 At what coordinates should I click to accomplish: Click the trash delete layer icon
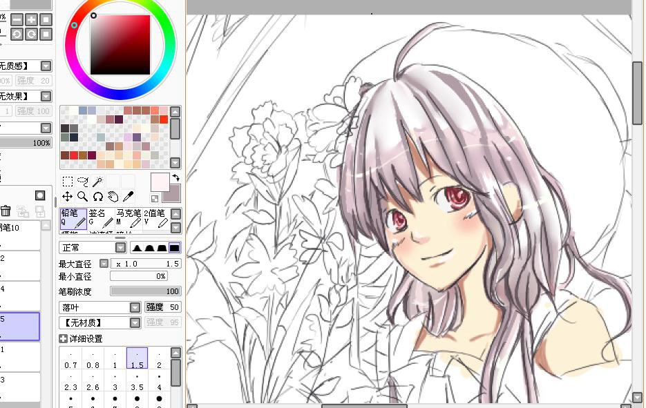(6, 211)
